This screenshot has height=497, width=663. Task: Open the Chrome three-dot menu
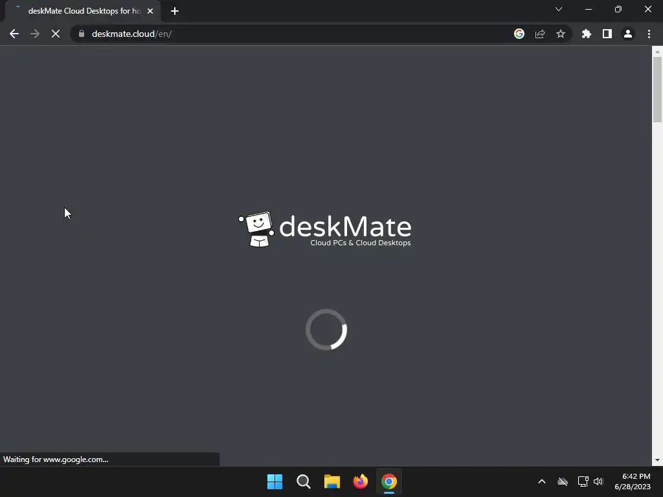coord(649,34)
